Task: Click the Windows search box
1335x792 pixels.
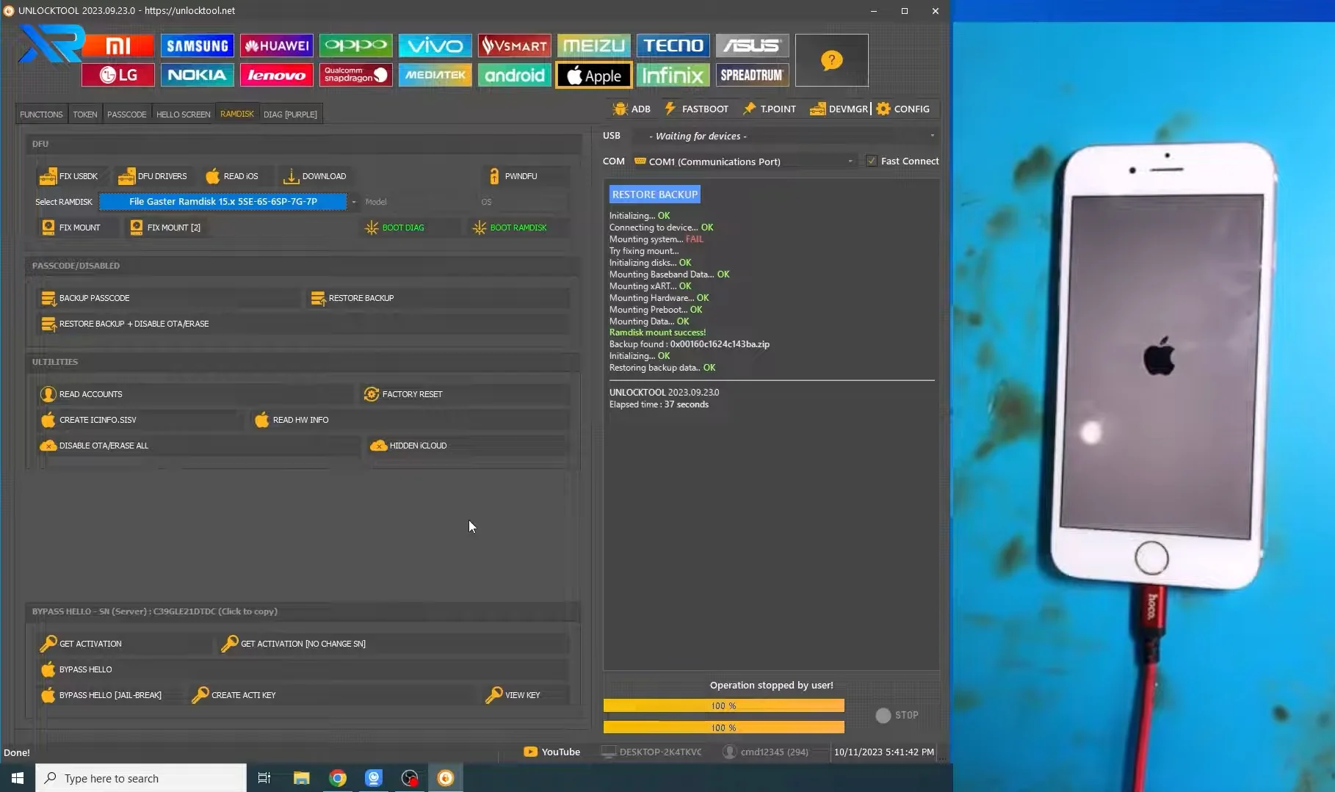Action: (x=141, y=778)
